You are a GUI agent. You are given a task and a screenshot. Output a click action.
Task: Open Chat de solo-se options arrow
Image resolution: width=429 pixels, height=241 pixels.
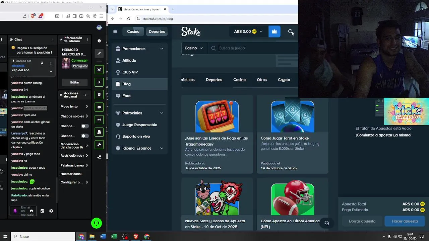point(87,116)
